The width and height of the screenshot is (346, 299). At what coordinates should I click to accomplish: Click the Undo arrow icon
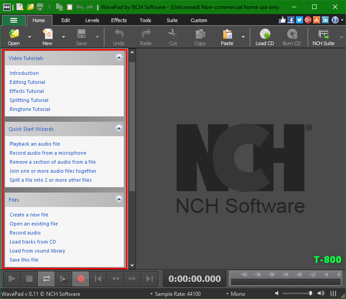pos(119,34)
